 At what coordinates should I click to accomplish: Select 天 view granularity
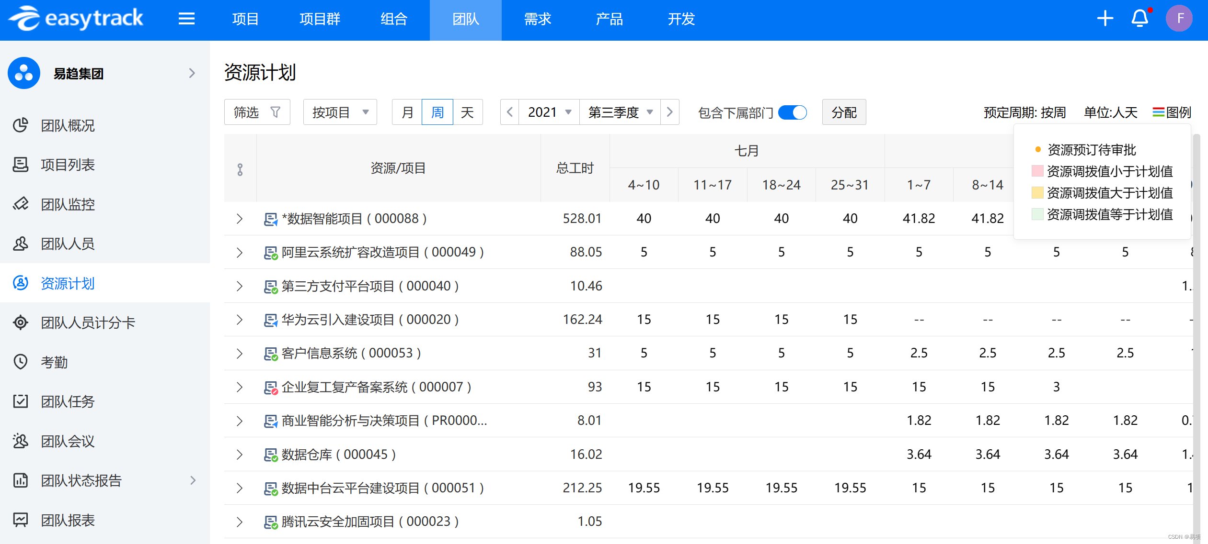(x=467, y=112)
